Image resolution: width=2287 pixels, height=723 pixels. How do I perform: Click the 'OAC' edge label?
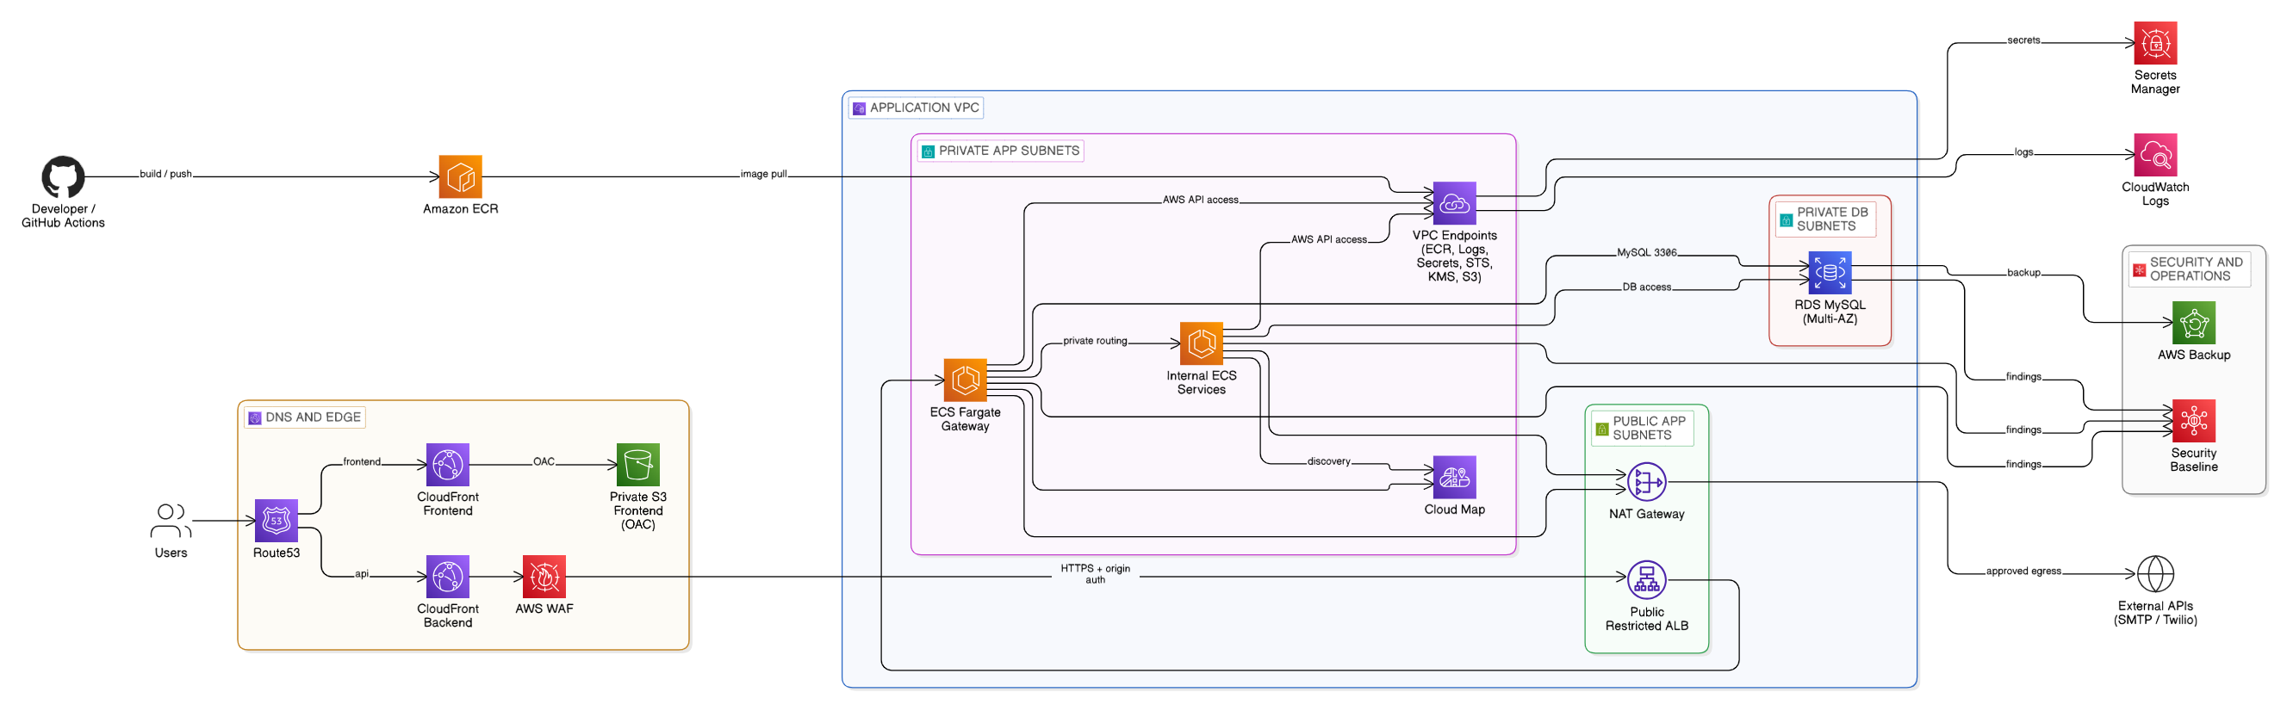[x=544, y=462]
